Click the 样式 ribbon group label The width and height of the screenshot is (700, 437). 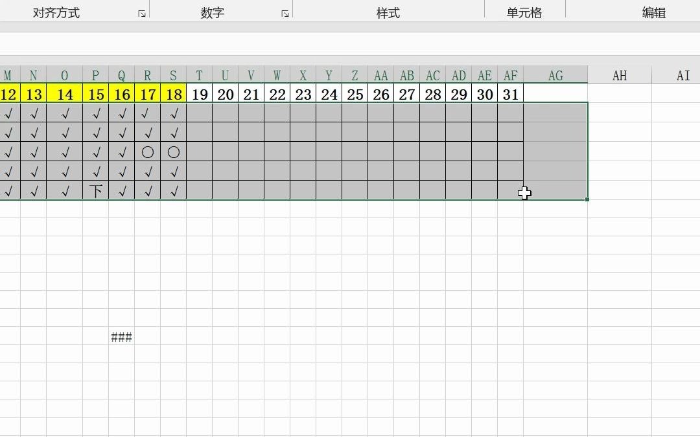tap(387, 11)
